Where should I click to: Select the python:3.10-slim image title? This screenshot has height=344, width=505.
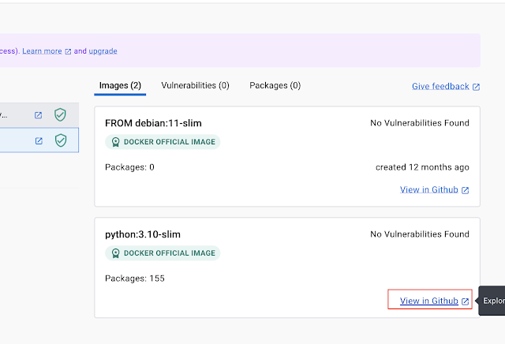coord(143,234)
